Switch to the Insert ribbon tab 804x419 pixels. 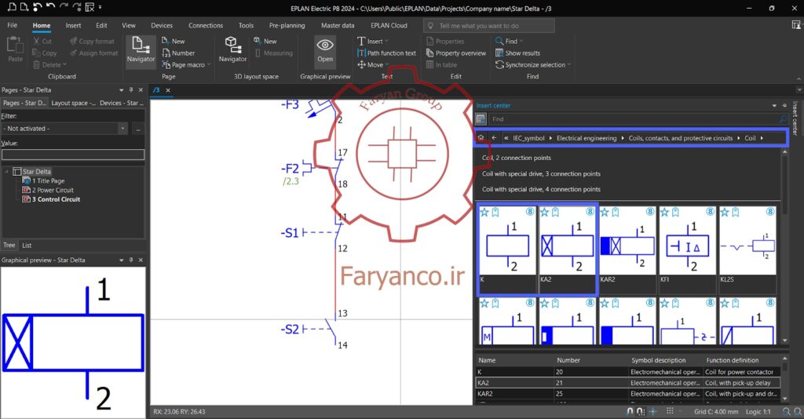(73, 25)
